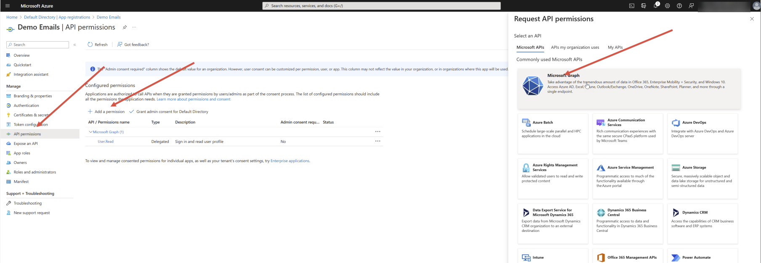The image size is (761, 263).
Task: Open the Directories and subscriptions filter icon
Action: tap(644, 6)
